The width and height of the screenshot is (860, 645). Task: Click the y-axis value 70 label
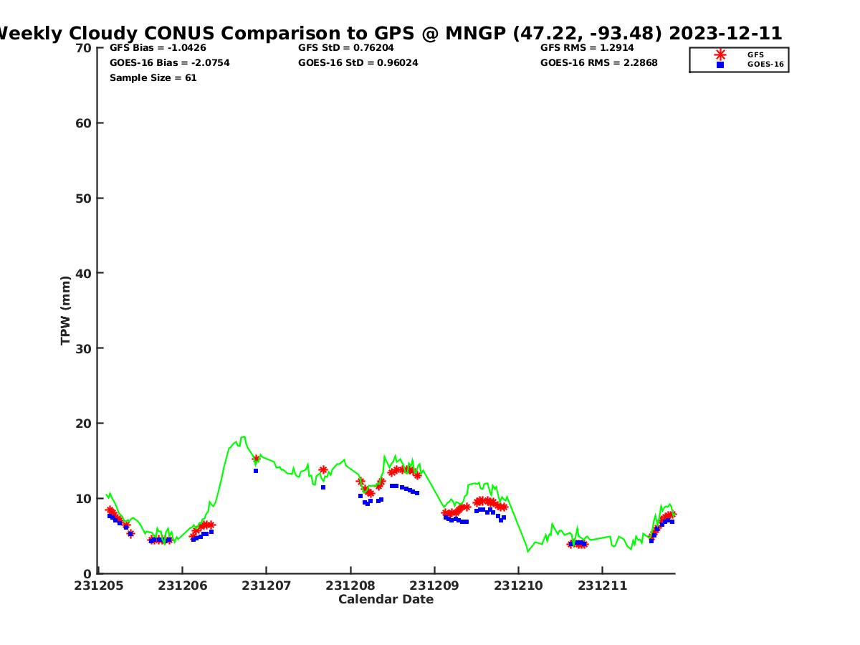click(x=84, y=48)
